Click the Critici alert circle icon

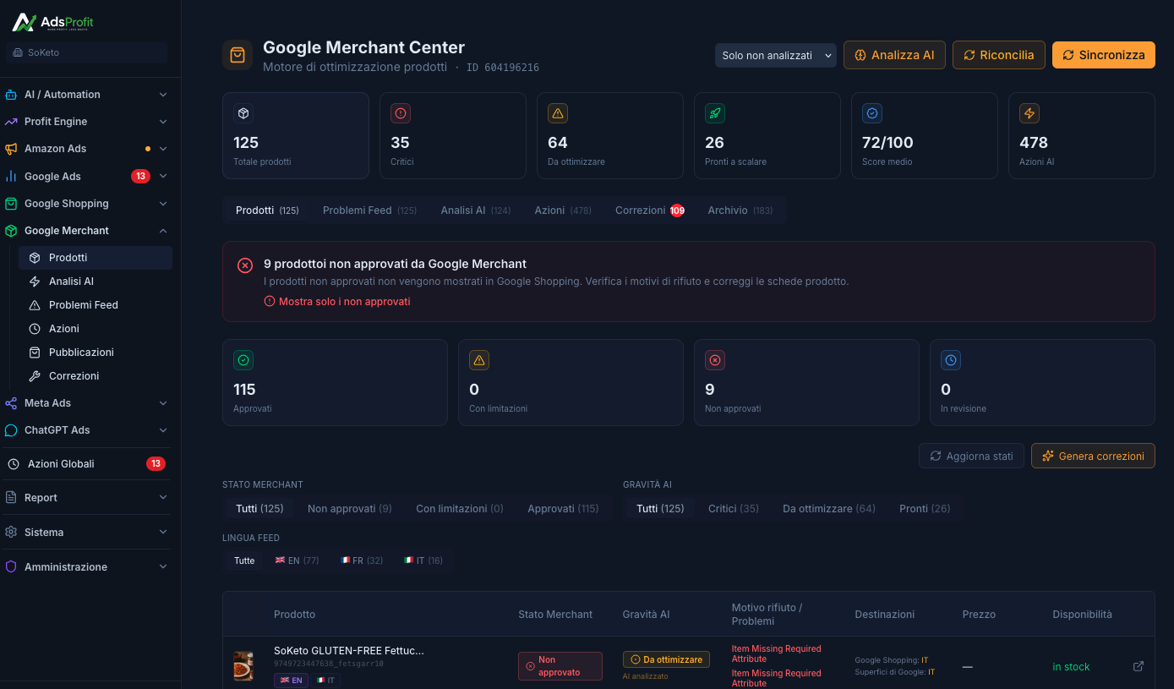click(x=401, y=113)
